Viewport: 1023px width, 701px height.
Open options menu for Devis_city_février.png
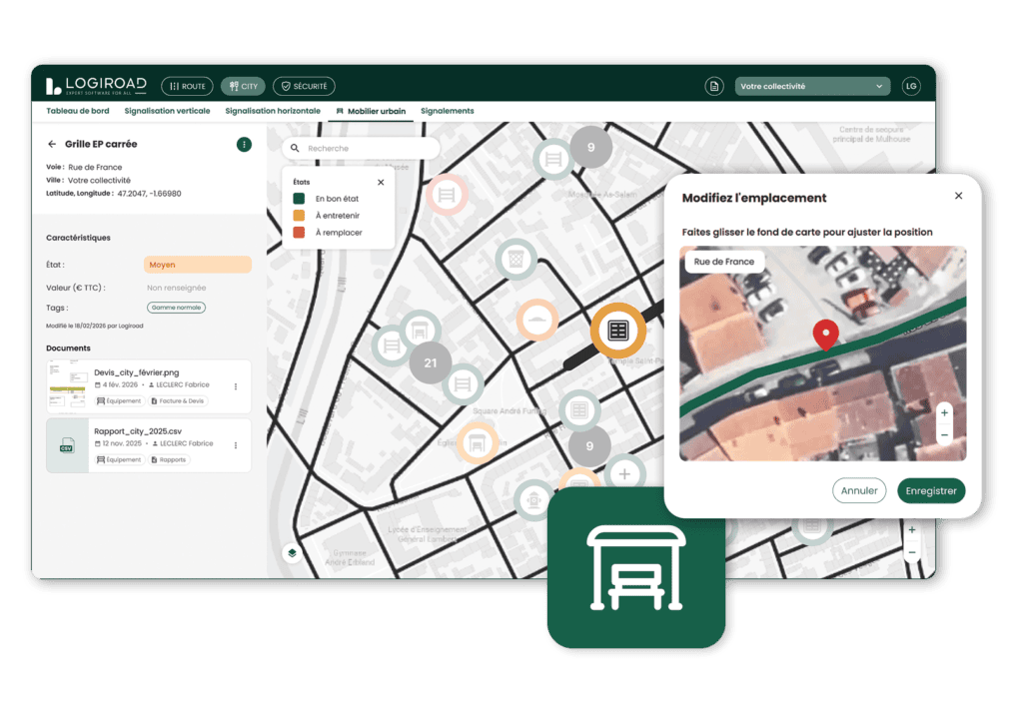pos(235,385)
